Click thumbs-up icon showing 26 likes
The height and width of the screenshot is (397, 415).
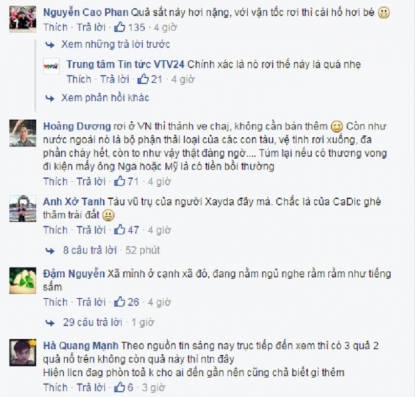120,302
